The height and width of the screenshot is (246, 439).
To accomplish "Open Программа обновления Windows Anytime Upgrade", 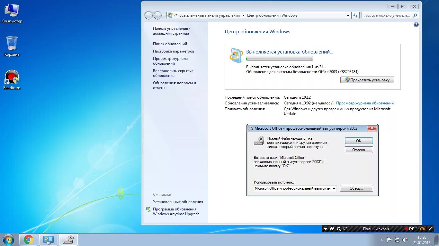I will (176, 211).
